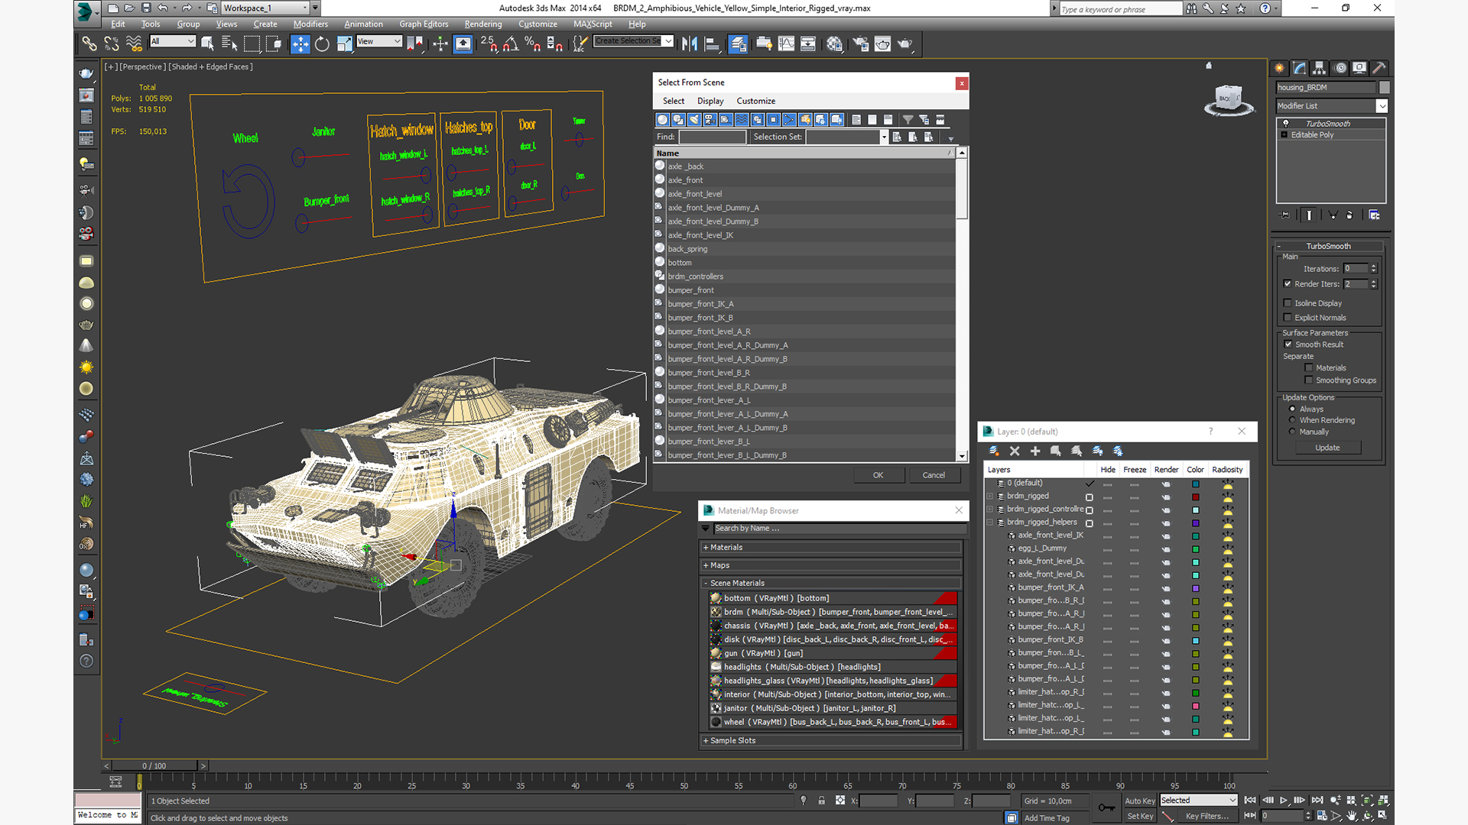The width and height of the screenshot is (1468, 825).
Task: Open the Material Editor teapot icon
Action: tap(834, 44)
